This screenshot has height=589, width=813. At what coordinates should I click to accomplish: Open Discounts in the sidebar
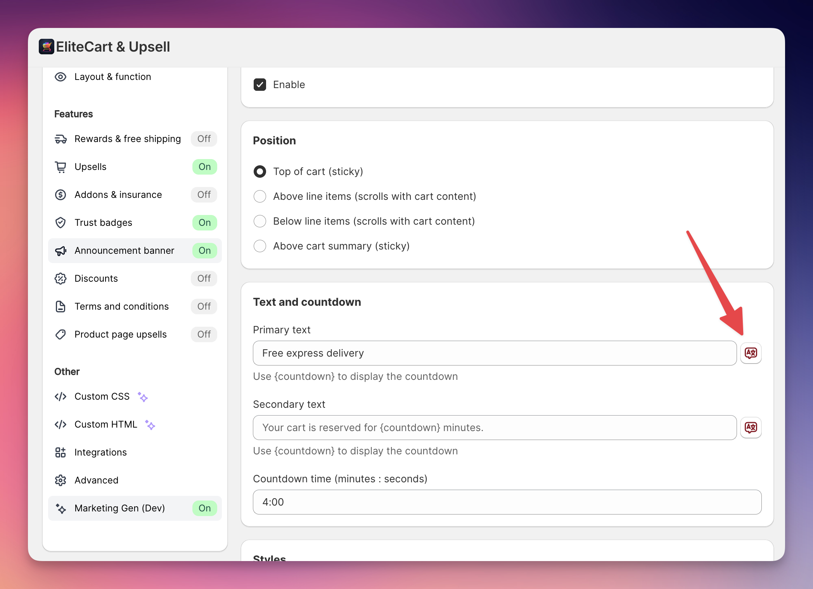pos(96,279)
